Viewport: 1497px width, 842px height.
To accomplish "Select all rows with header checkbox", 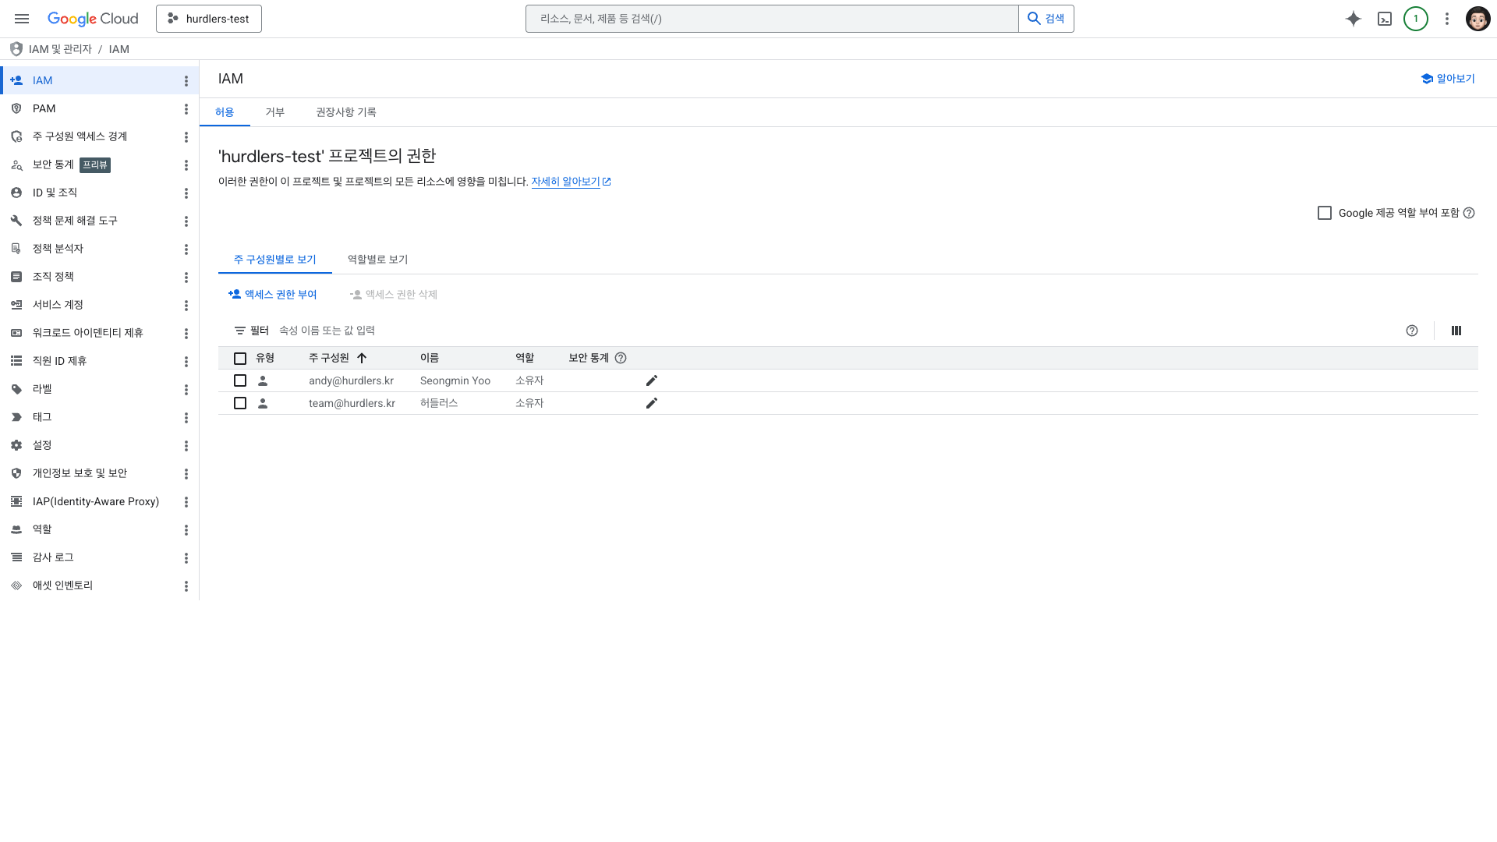I will point(240,359).
